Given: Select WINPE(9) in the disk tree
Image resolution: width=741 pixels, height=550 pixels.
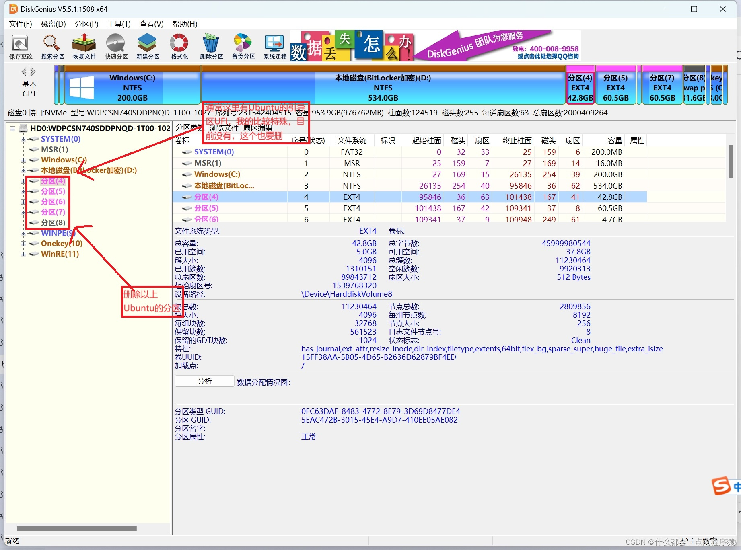Looking at the screenshot, I should pyautogui.click(x=58, y=233).
